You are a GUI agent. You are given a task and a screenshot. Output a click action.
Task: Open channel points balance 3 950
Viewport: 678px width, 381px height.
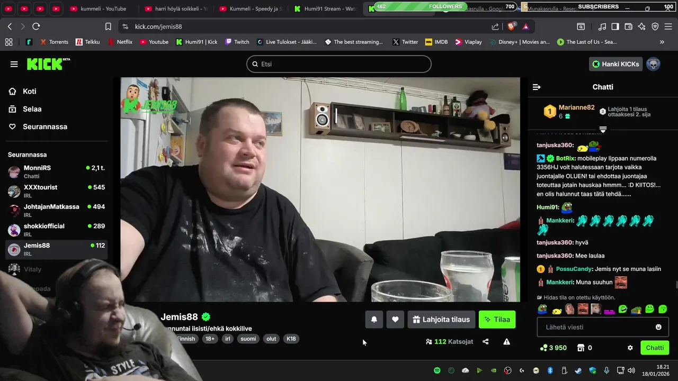(553, 348)
